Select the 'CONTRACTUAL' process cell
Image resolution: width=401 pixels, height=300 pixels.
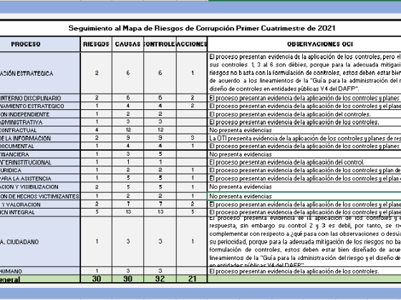coord(40,130)
